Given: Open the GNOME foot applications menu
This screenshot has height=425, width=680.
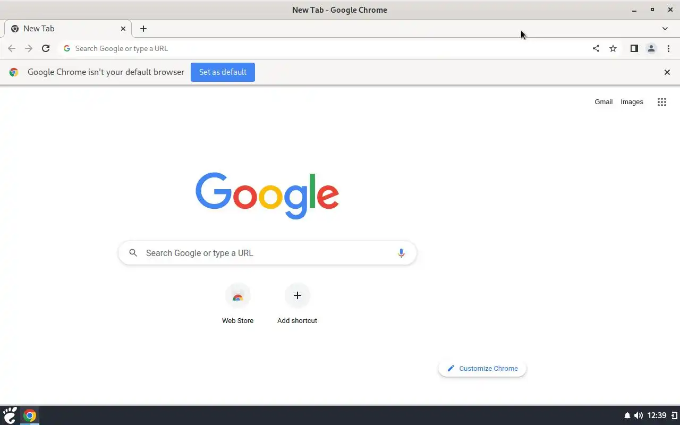Looking at the screenshot, I should coord(10,415).
